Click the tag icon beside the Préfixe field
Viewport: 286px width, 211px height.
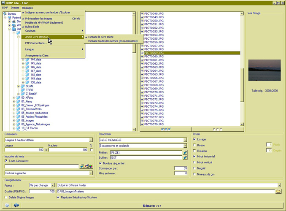coord(185,152)
